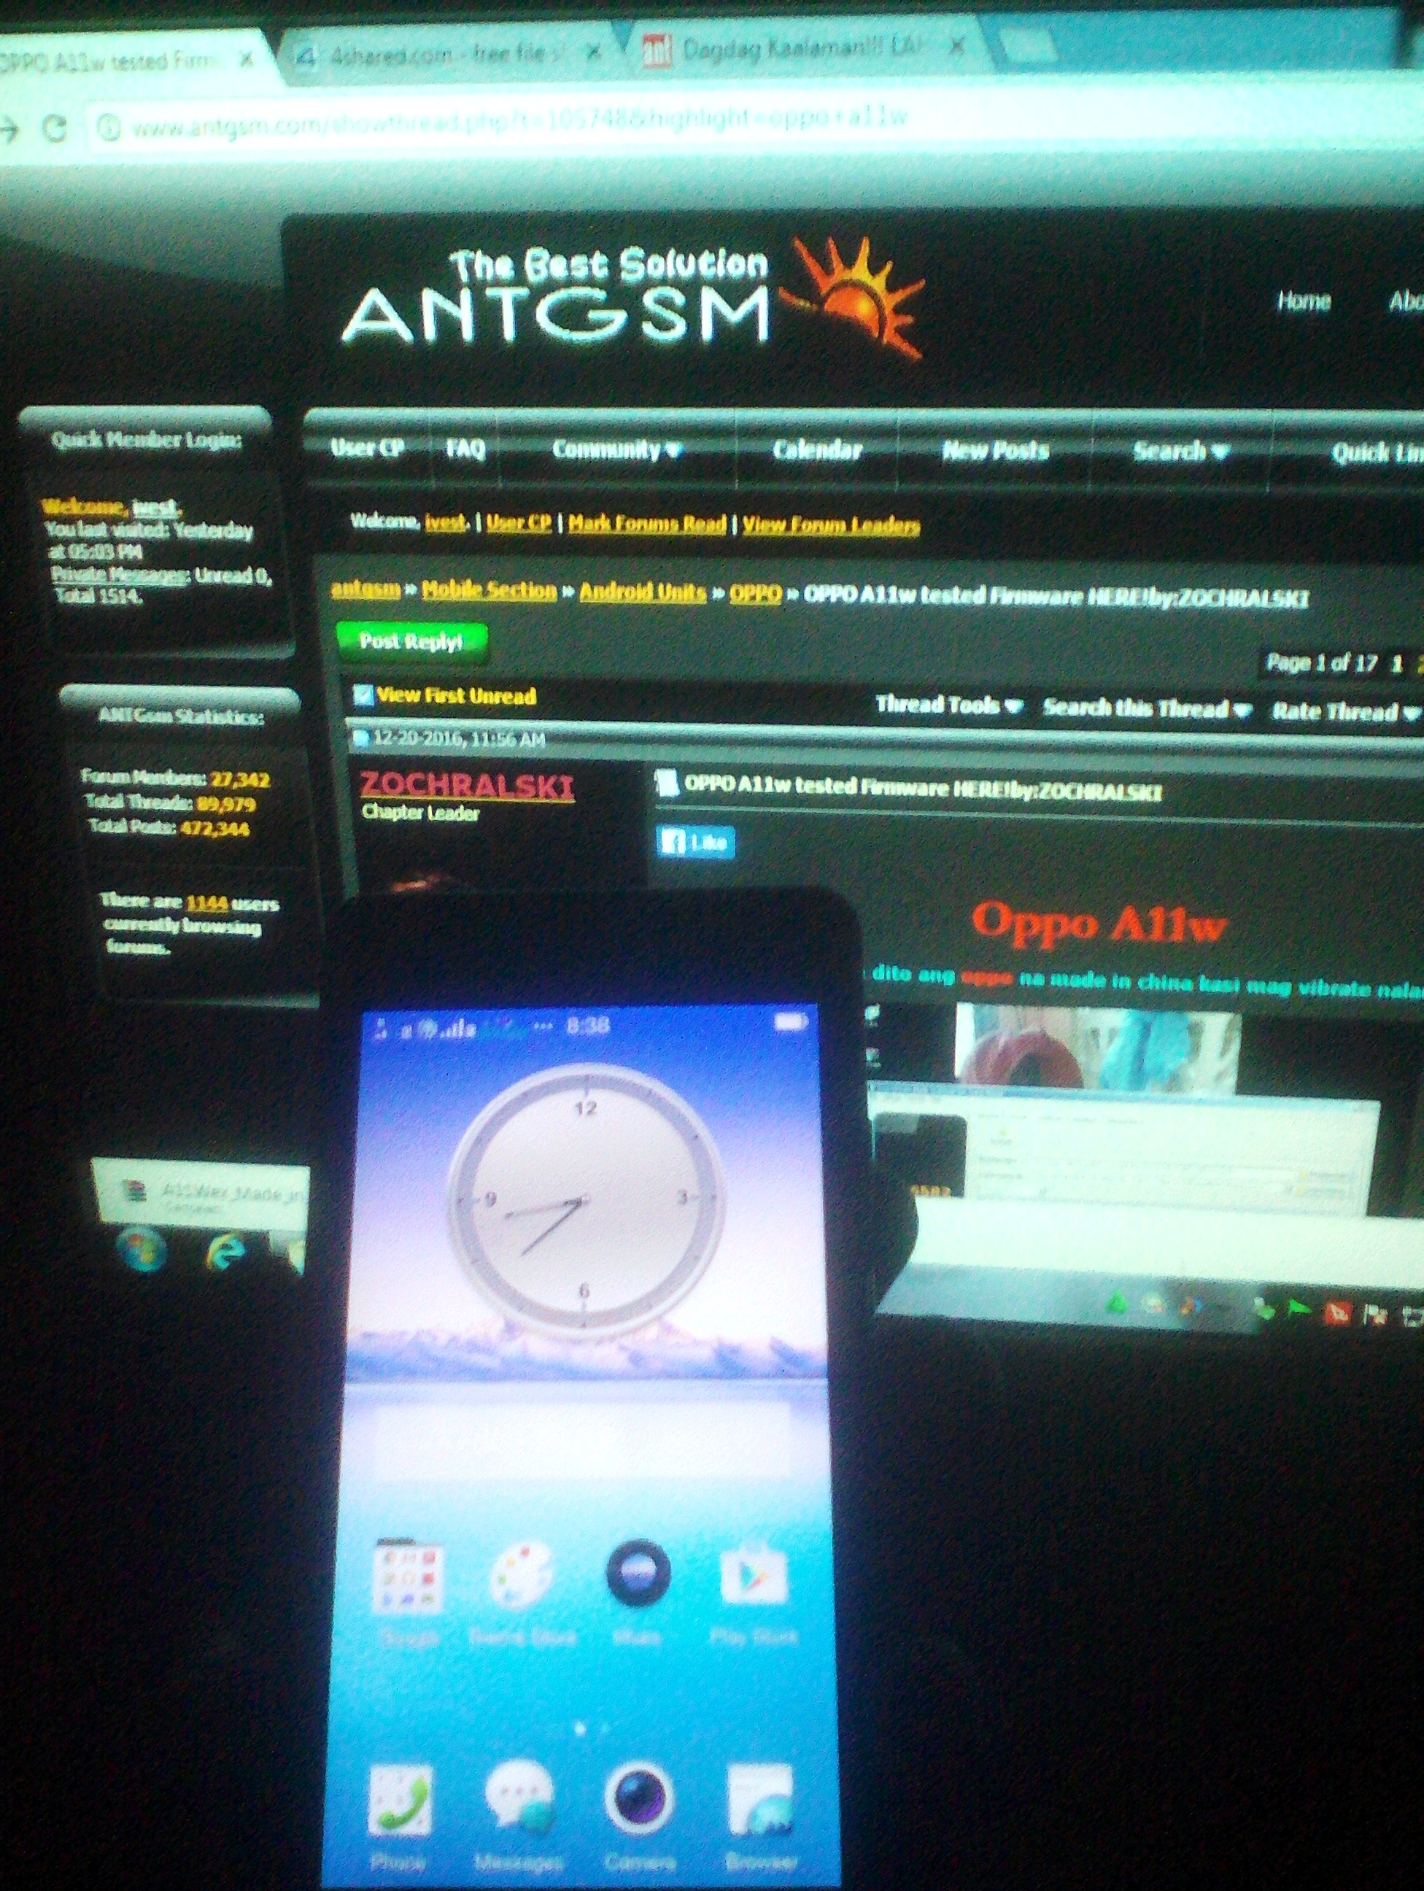Open the Camera app on phone
1424x1891 pixels.
click(x=639, y=1815)
